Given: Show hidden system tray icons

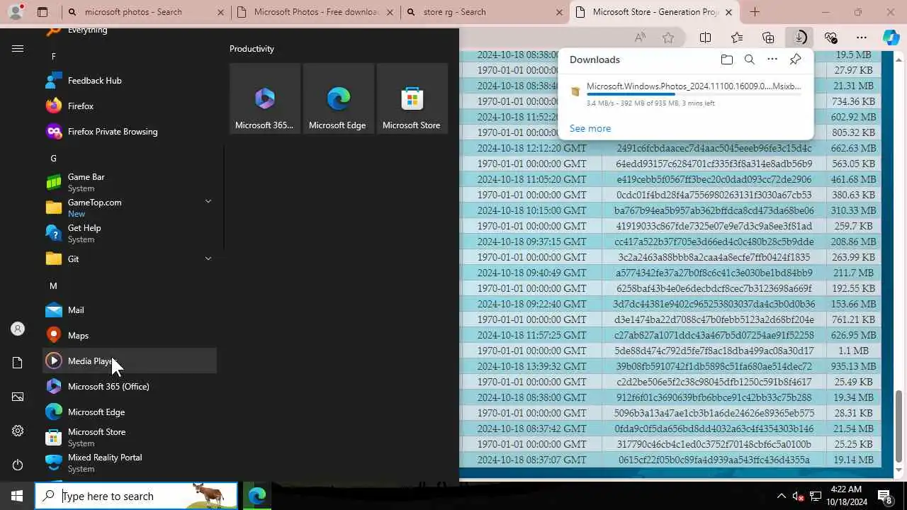Looking at the screenshot, I should (x=781, y=496).
